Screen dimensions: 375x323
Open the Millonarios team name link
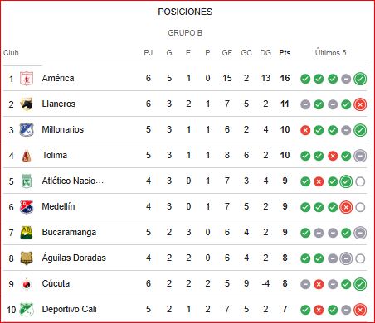point(62,129)
